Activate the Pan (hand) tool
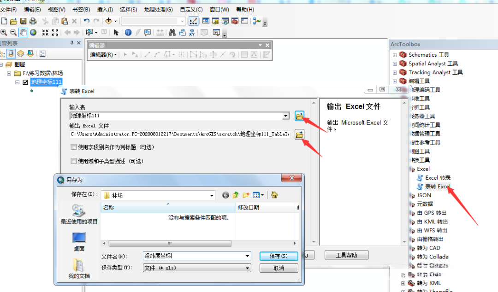 pyautogui.click(x=23, y=32)
